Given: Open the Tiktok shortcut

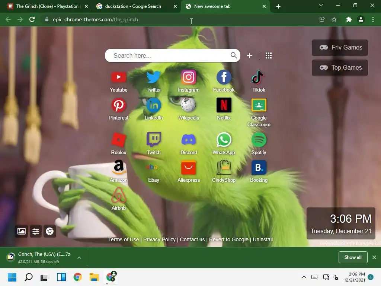Looking at the screenshot, I should 259,77.
